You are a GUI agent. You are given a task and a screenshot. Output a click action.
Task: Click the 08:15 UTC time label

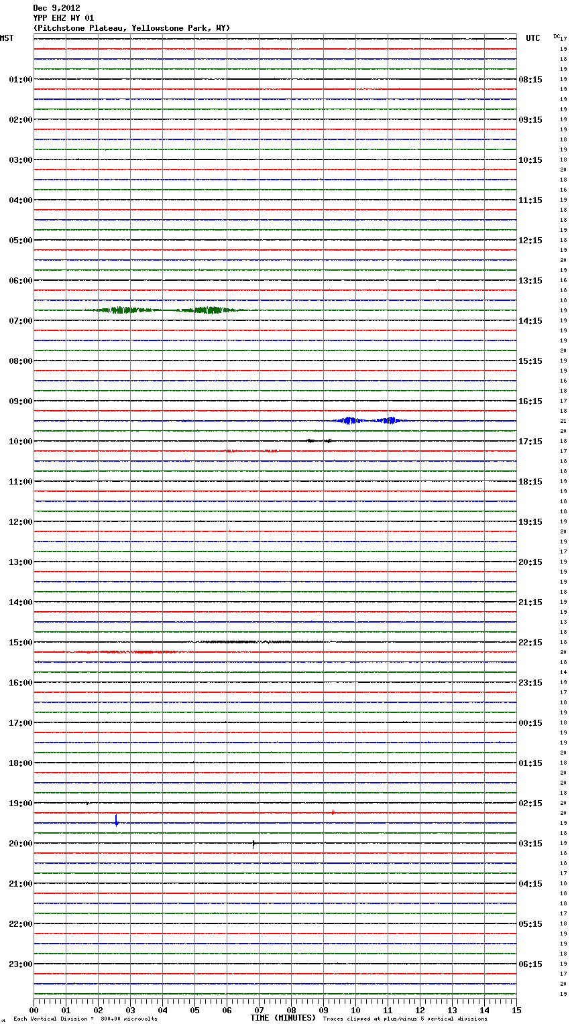(530, 80)
